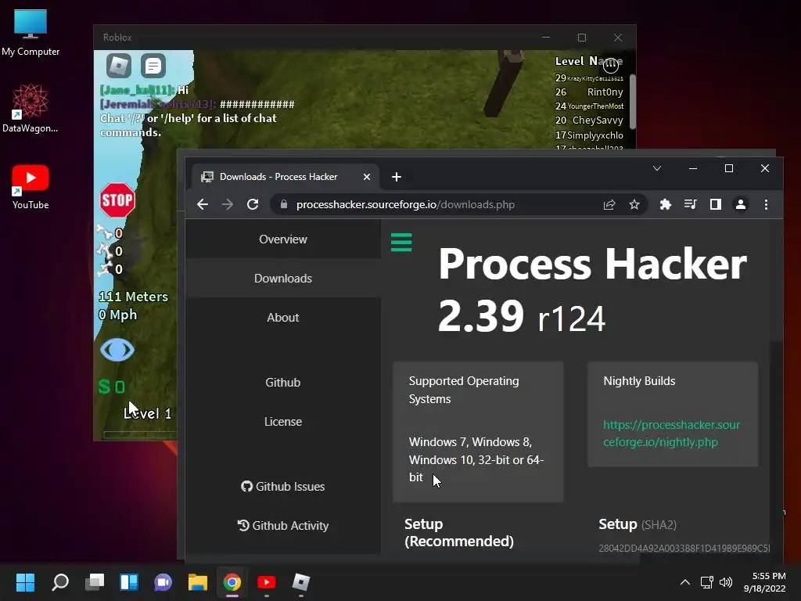Open Task View from the taskbar
The height and width of the screenshot is (601, 801).
[x=95, y=582]
